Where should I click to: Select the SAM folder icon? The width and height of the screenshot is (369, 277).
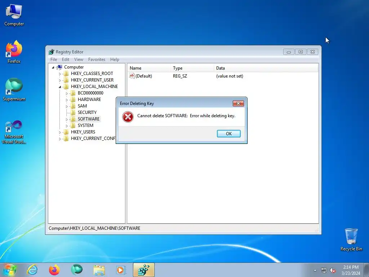73,106
